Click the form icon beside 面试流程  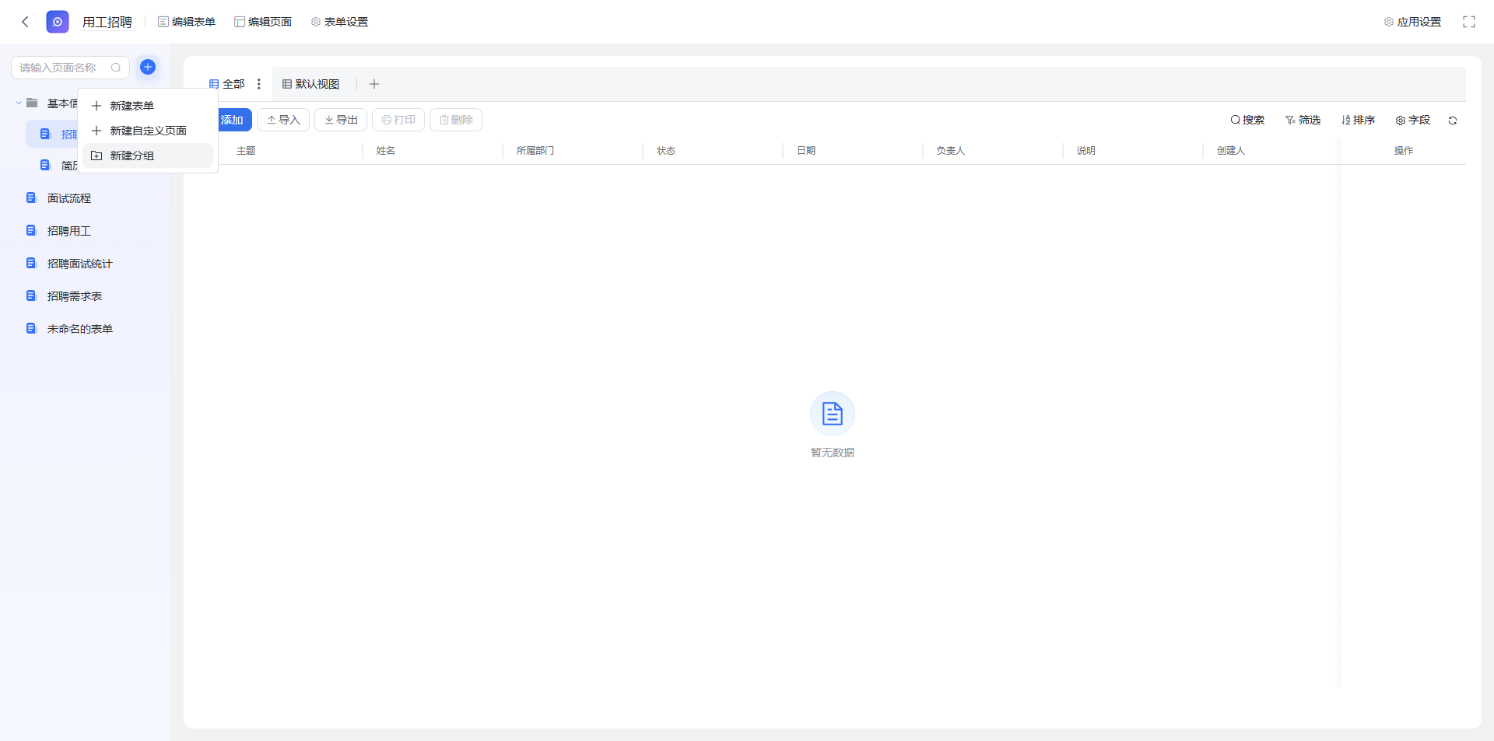pyautogui.click(x=31, y=197)
